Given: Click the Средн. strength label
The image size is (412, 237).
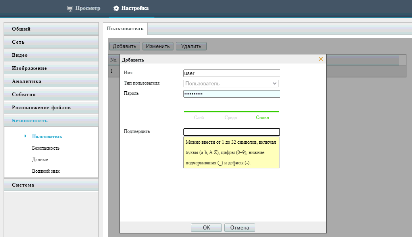Looking at the screenshot, I should click(231, 118).
